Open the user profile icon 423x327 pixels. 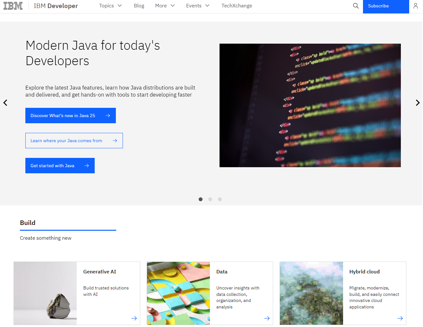coord(415,6)
